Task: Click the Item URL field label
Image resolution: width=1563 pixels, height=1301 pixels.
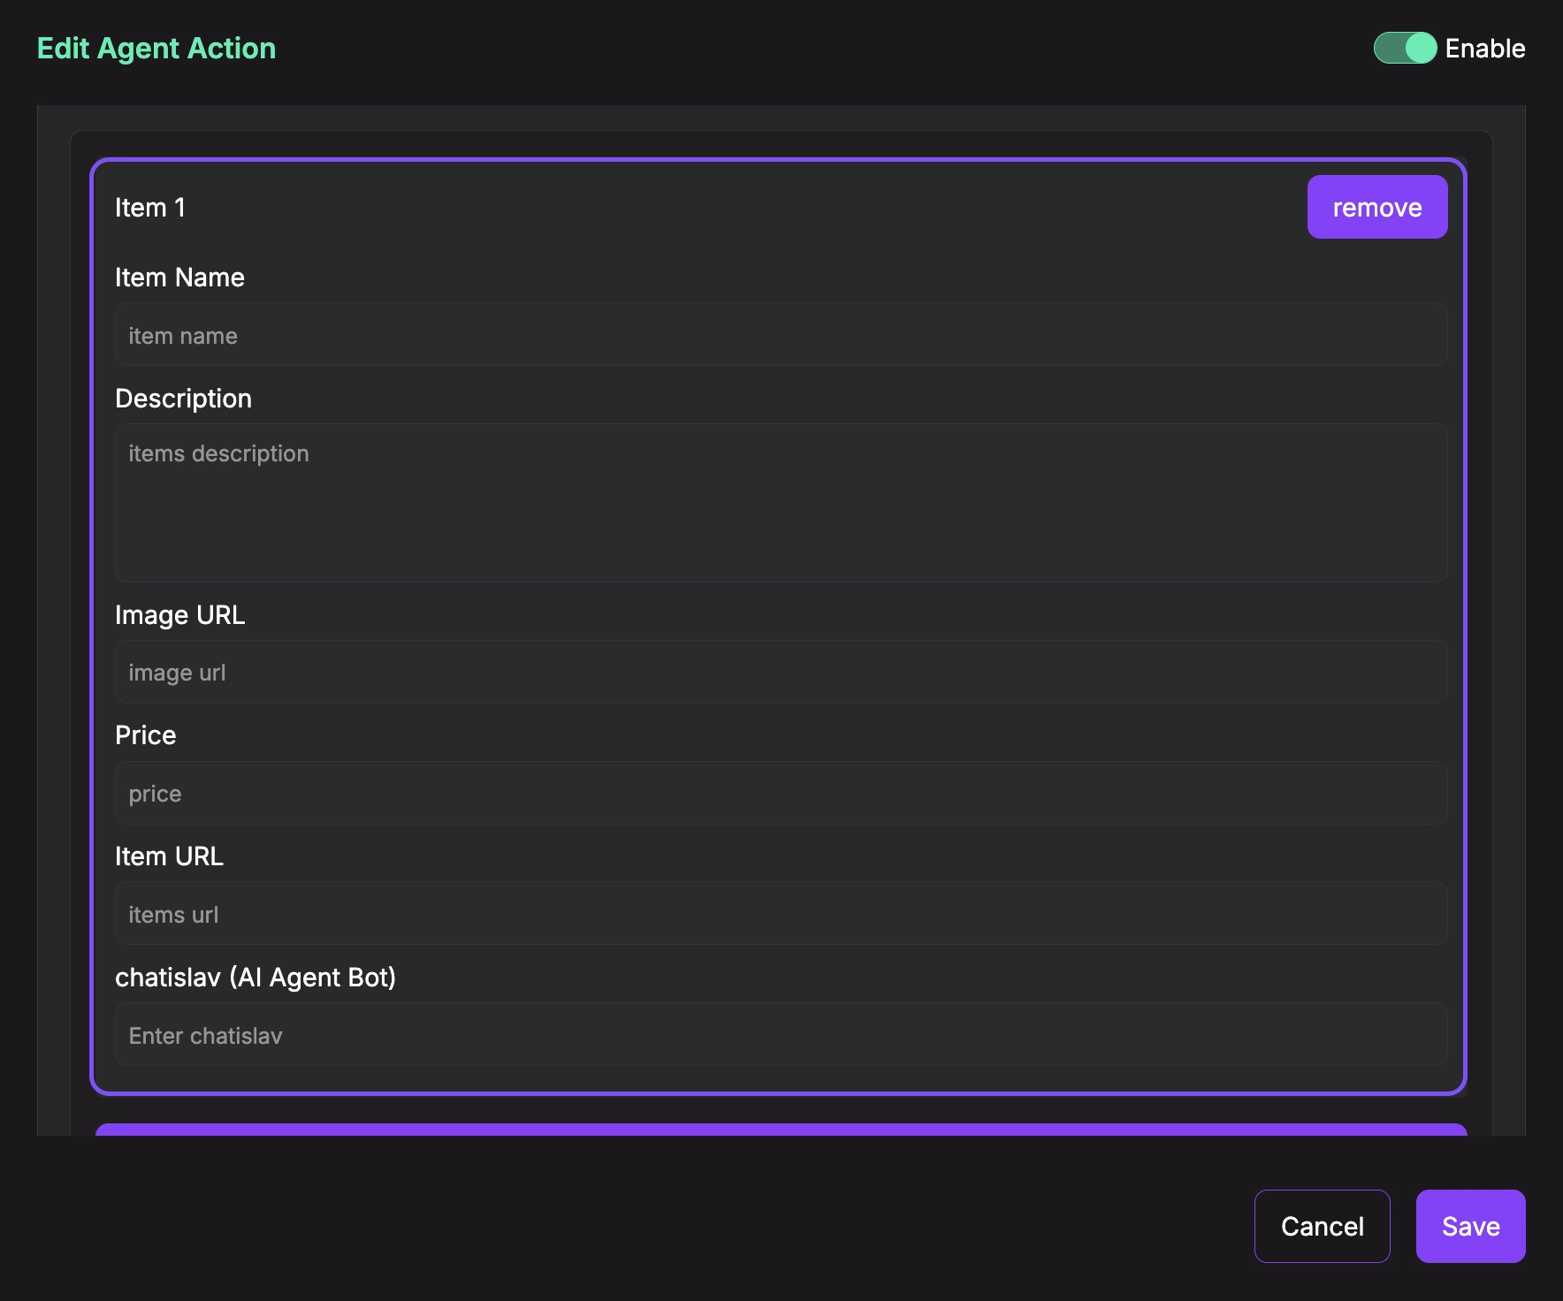Action: coord(169,856)
